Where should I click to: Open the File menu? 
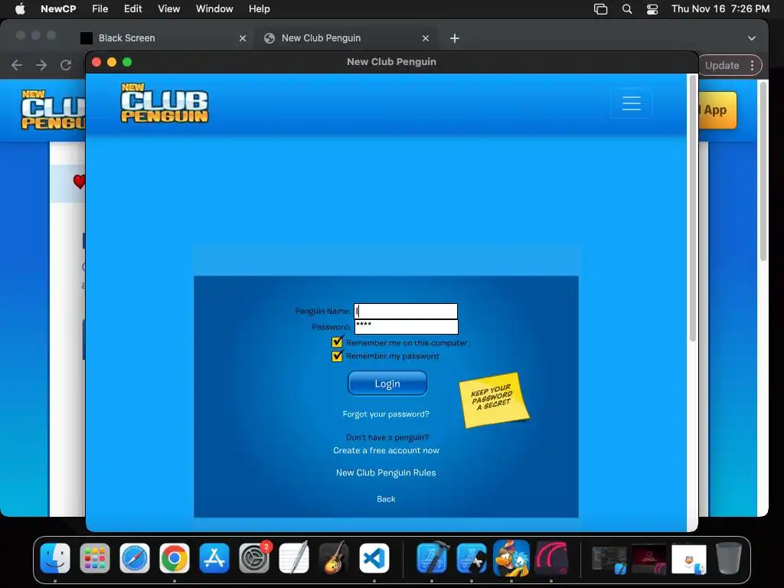(x=100, y=8)
